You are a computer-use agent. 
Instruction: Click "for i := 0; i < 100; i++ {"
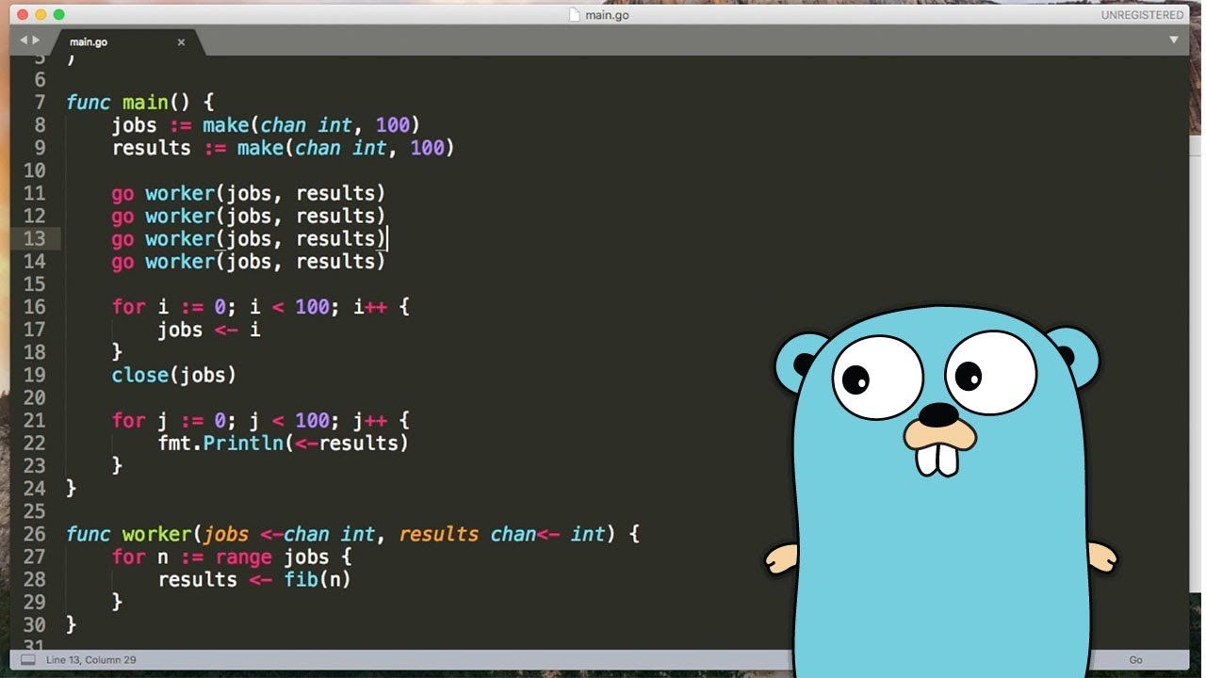click(261, 307)
